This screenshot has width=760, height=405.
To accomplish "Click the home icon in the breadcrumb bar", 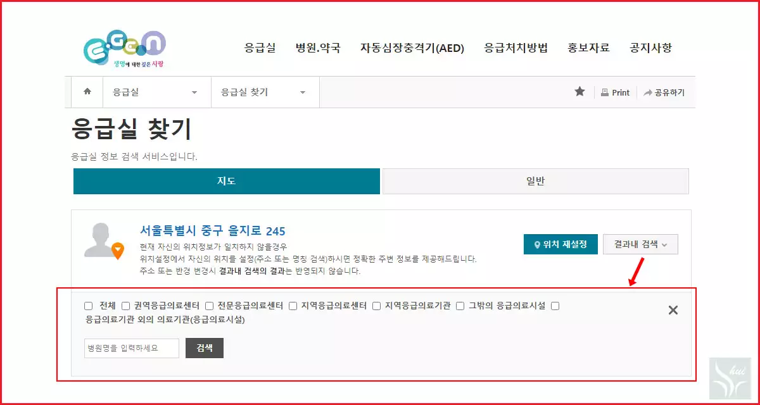I will [87, 91].
